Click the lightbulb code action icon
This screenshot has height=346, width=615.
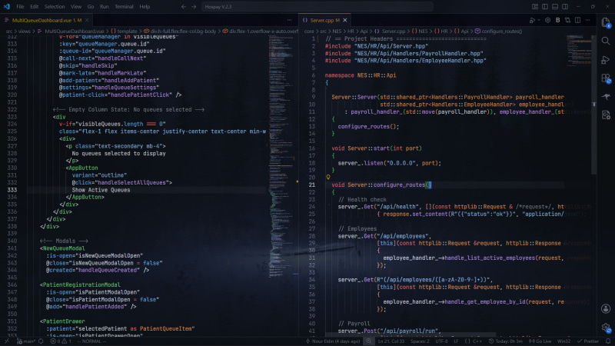328,178
